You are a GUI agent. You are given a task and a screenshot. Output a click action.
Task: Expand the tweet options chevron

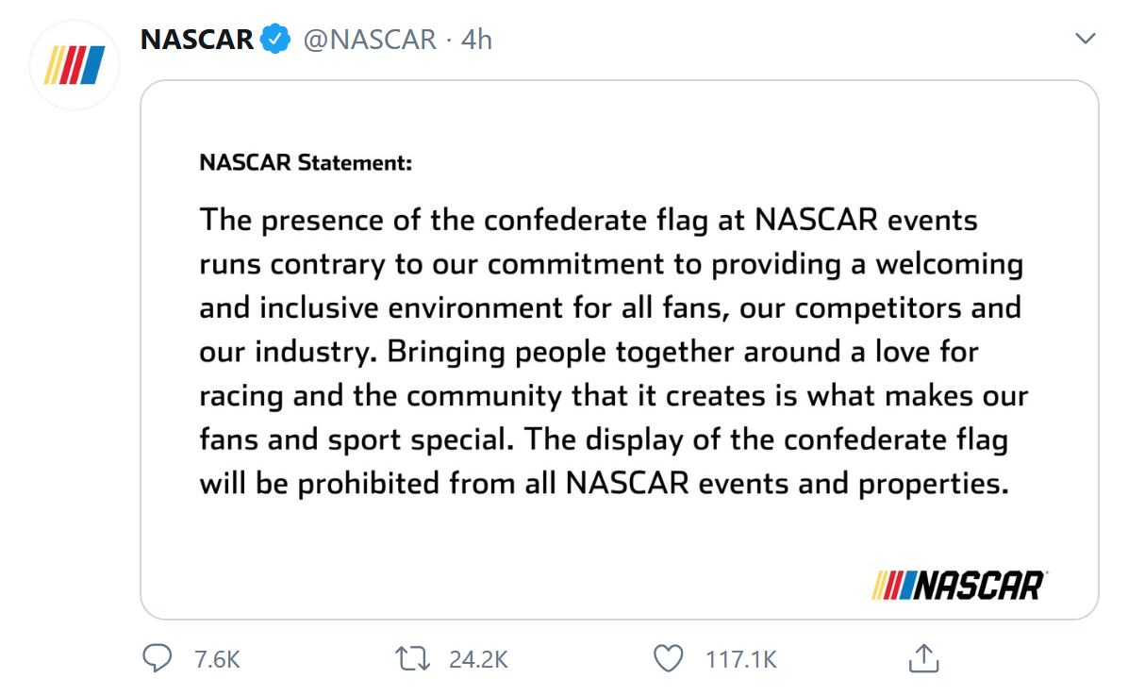(1086, 40)
